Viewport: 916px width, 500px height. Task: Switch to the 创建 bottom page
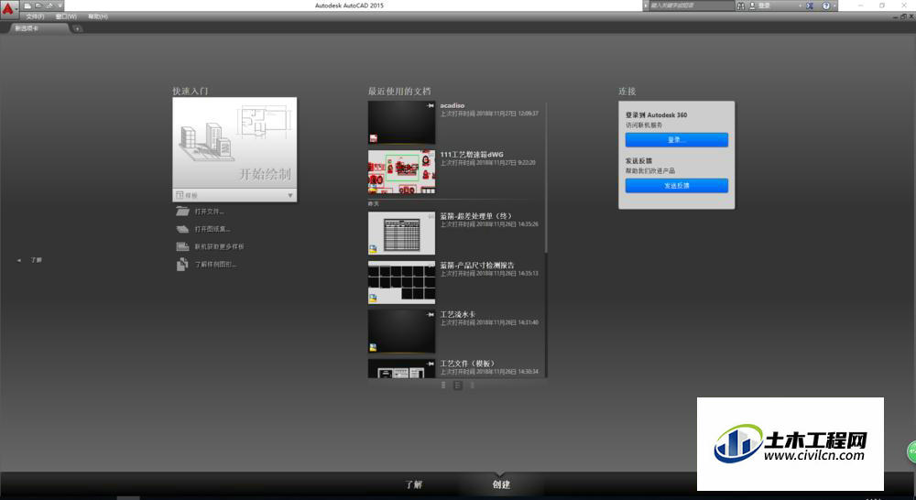(501, 484)
